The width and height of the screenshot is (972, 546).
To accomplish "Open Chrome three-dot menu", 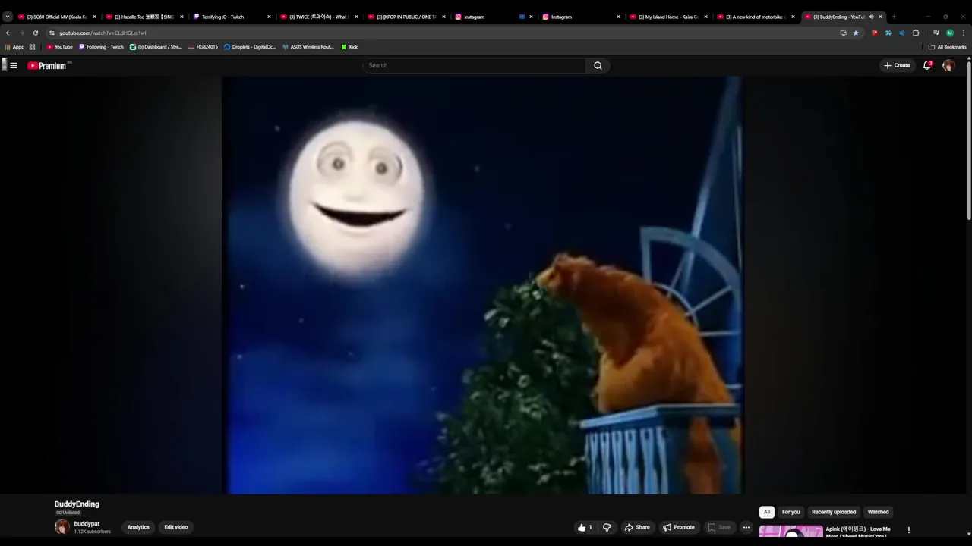I will 964,33.
